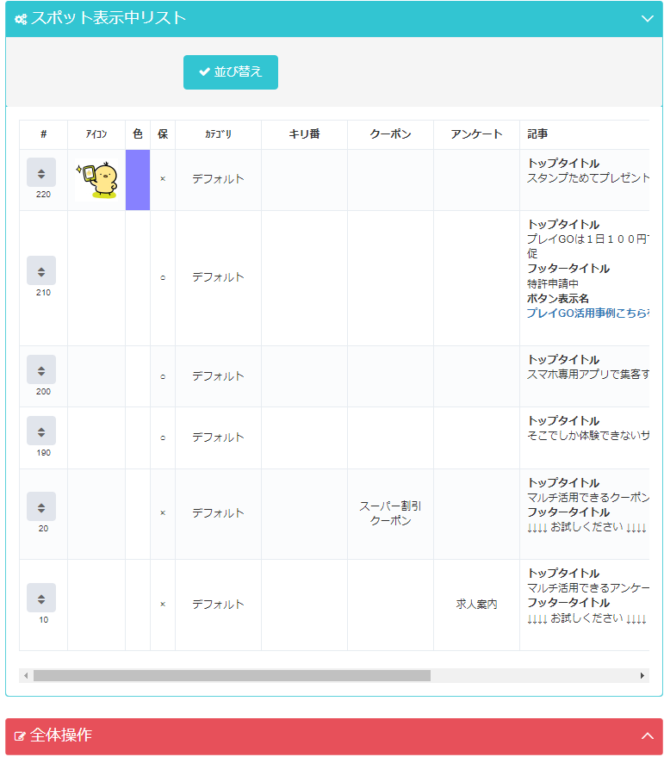Viewport: 664px width, 757px height.
Task: Click the right arrow of horizontal scrollbar
Action: click(x=642, y=676)
